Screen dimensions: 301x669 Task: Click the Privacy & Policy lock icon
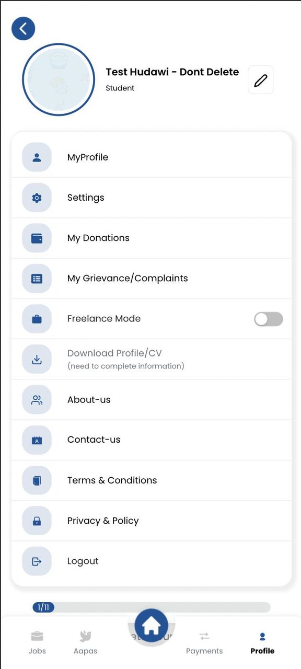pos(37,521)
